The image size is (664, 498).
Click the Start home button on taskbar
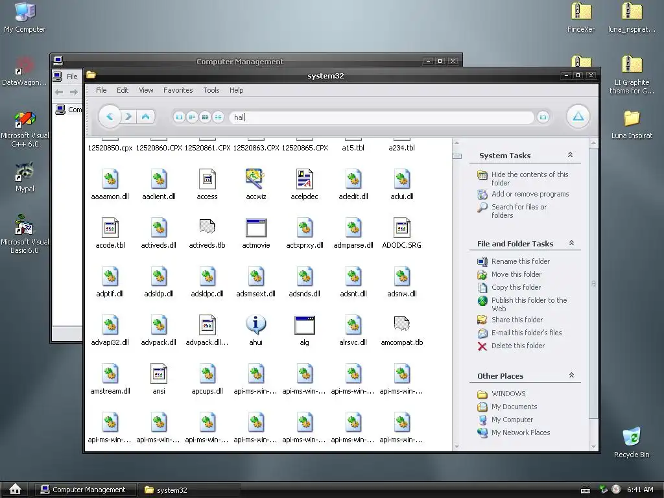16,489
